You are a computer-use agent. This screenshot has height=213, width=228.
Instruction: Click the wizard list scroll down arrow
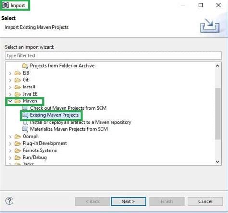(x=217, y=162)
